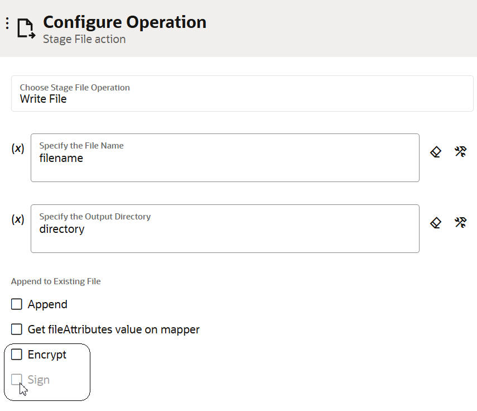Viewport: 477px width, 411px height.
Task: Click the (x) variable icon beside Output Directory
Action: (18, 219)
